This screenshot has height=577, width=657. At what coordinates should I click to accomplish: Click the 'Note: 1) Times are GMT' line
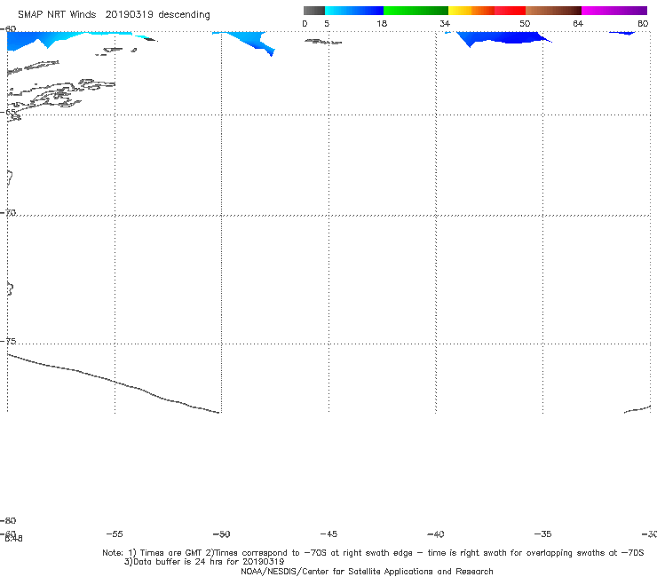pyautogui.click(x=373, y=553)
